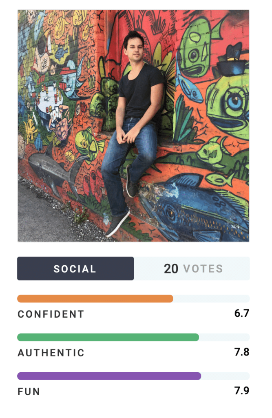
Task: Click the orange Confident rating bar
Action: [x=95, y=299]
